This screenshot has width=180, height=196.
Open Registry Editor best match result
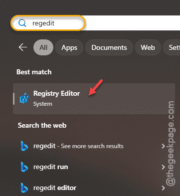94,99
